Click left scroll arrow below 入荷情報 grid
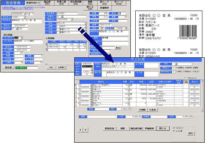The height and width of the screenshot is (143, 205). tap(46, 64)
